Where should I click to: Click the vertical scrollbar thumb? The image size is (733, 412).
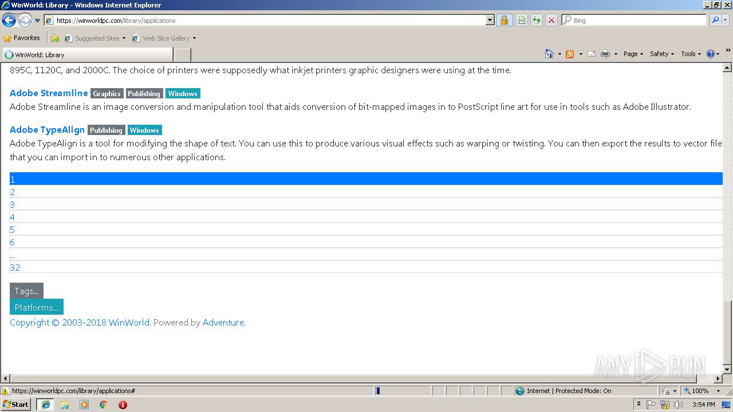click(x=727, y=332)
